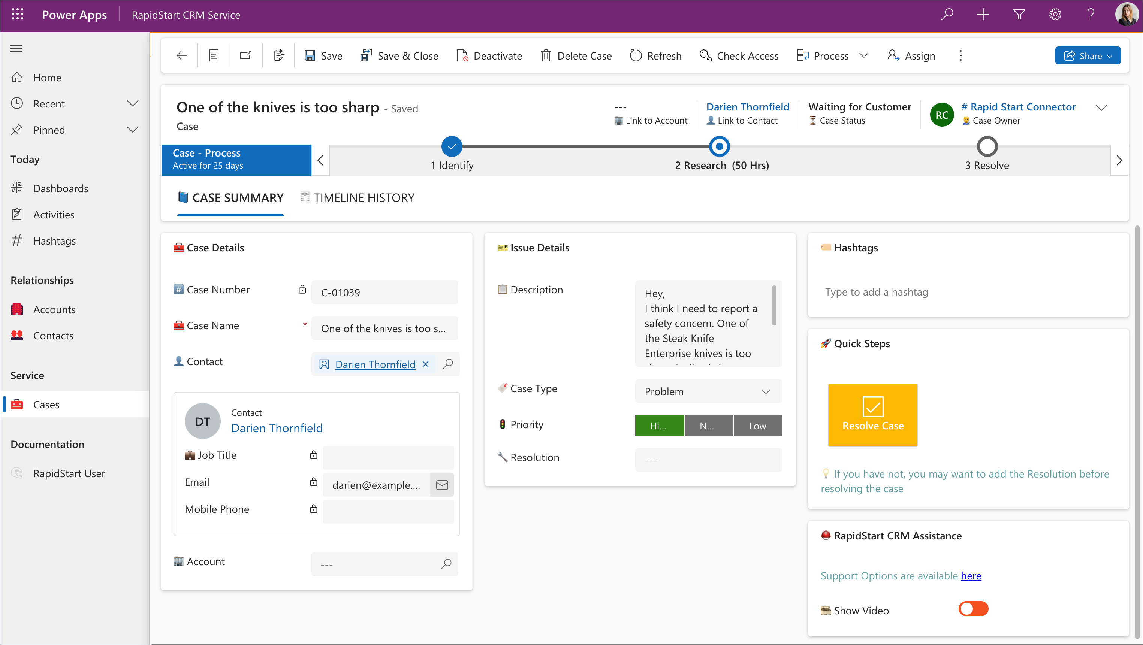Click Save & Close
Viewport: 1143px width, 645px height.
point(399,55)
